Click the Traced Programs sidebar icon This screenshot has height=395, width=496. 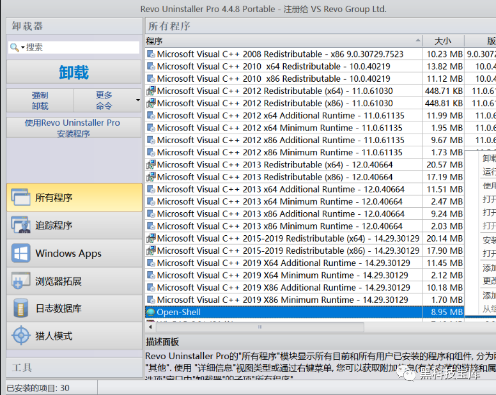(20, 226)
